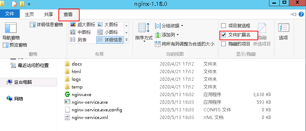Click the explorer folder icon in title bar

2,4
